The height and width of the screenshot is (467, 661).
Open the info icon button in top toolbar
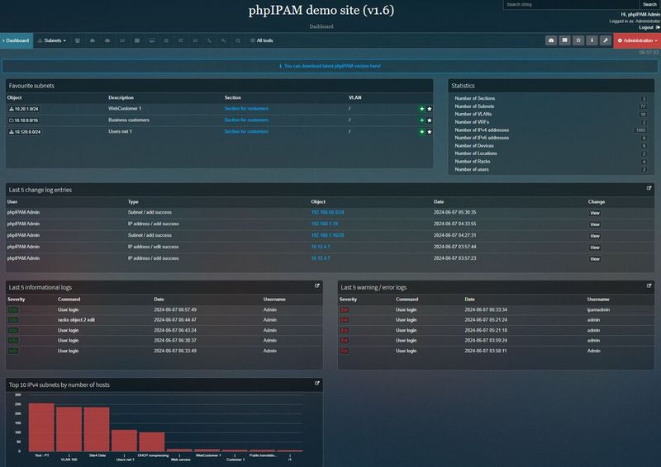(592, 40)
